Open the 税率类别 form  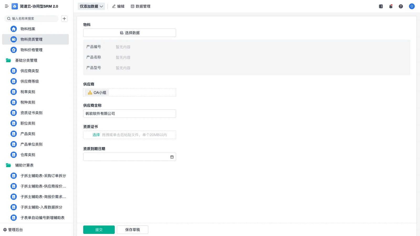(35, 92)
